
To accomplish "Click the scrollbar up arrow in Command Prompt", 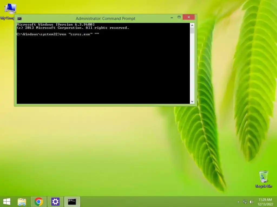I will click(192, 25).
